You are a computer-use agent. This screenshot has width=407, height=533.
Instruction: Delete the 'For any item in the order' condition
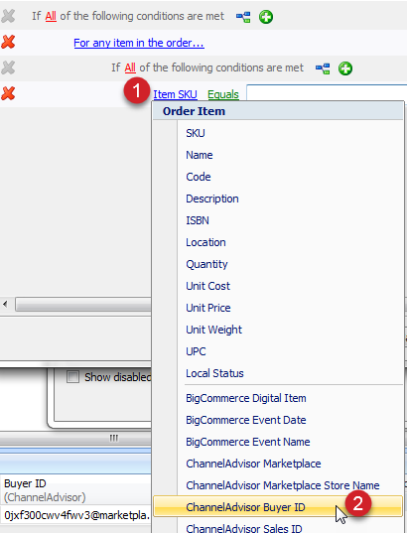point(8,42)
